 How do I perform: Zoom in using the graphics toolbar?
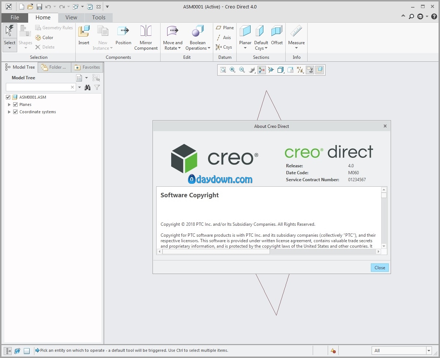[232, 70]
